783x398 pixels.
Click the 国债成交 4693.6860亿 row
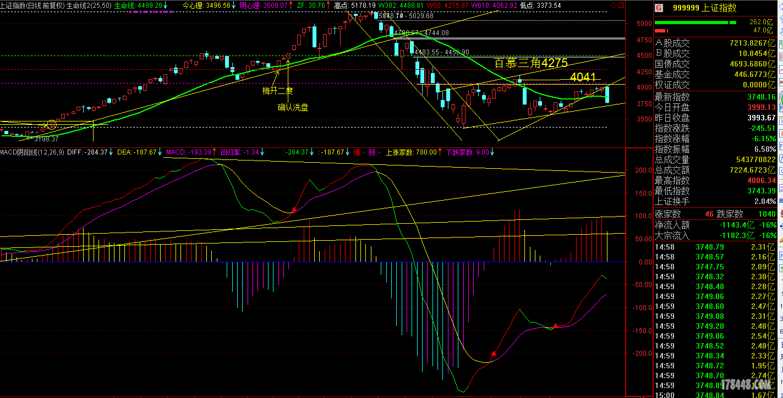715,64
